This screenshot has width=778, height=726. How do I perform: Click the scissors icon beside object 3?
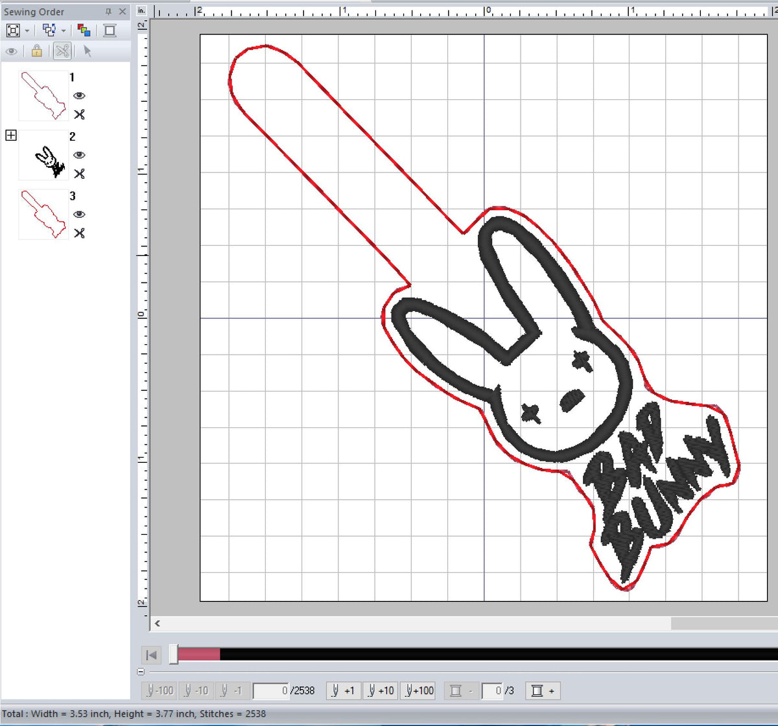click(79, 234)
